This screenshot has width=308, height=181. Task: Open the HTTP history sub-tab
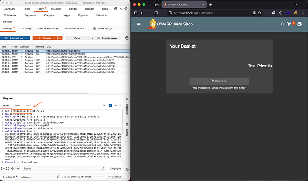(25, 28)
